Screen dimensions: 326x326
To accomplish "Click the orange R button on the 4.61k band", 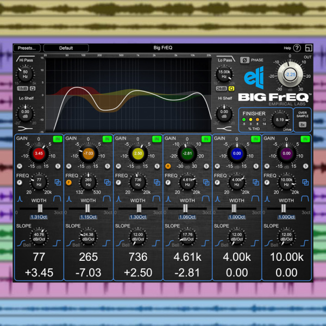I will point(168,166).
